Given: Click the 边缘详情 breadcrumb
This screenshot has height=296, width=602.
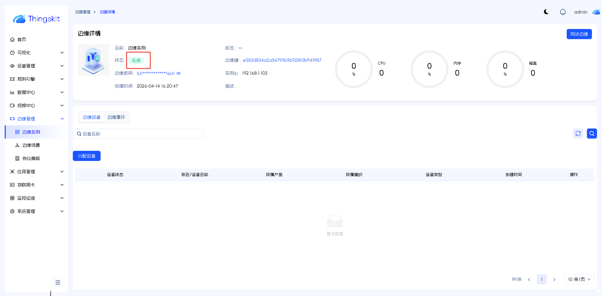Looking at the screenshot, I should (x=108, y=12).
